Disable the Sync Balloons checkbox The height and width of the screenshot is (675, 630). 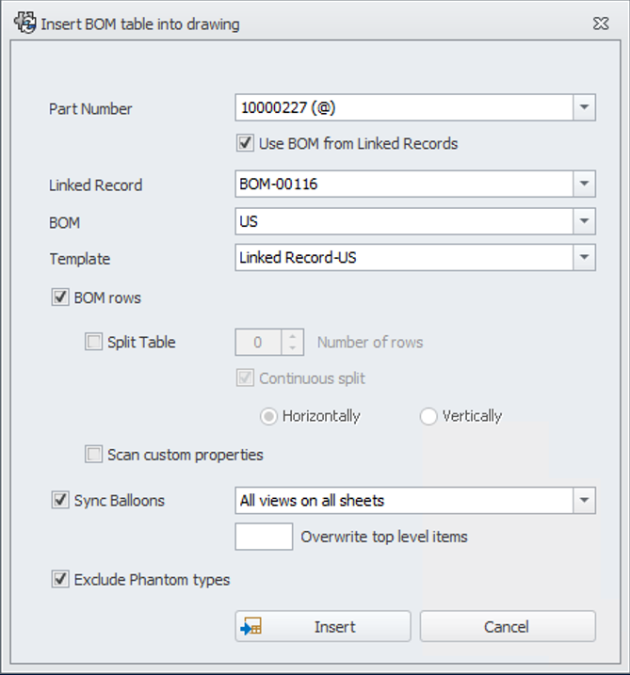[61, 501]
